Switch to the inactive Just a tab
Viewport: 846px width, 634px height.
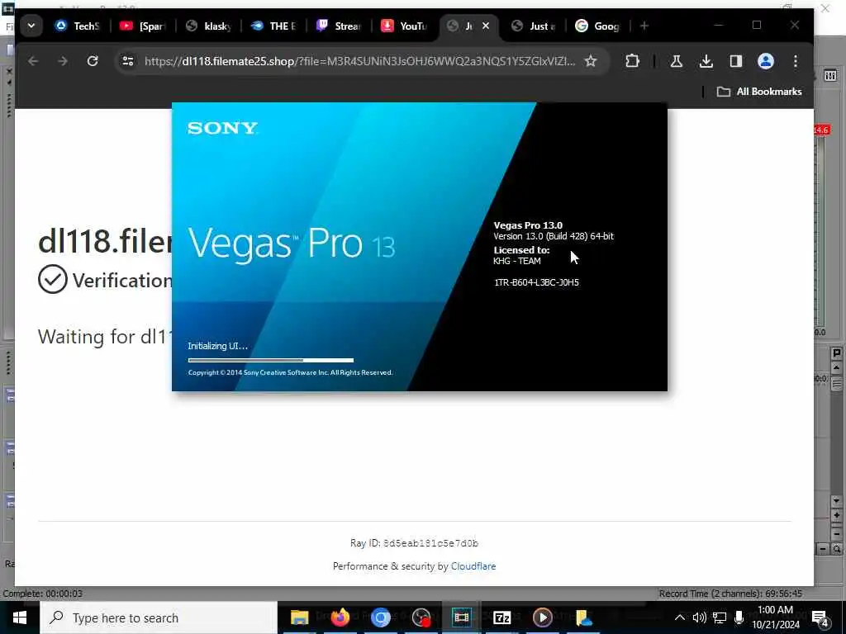coord(533,26)
